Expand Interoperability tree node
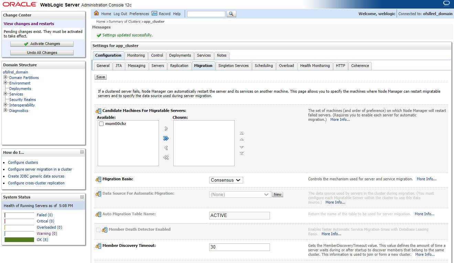The width and height of the screenshot is (454, 263). pyautogui.click(x=6, y=105)
